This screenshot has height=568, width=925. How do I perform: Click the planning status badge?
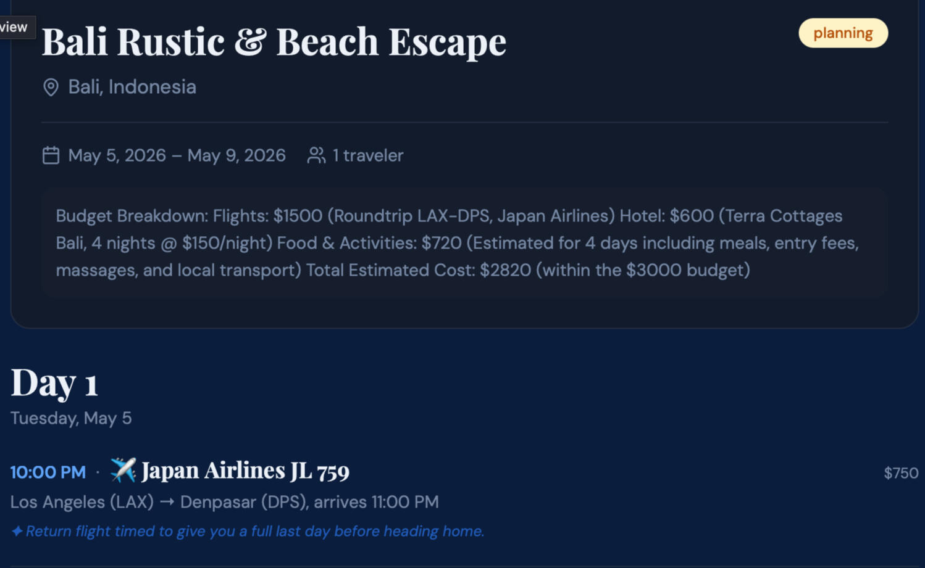pos(843,33)
